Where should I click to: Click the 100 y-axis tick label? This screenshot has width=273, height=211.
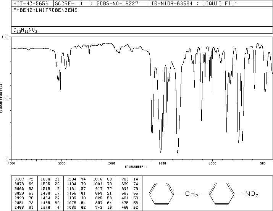5,37
